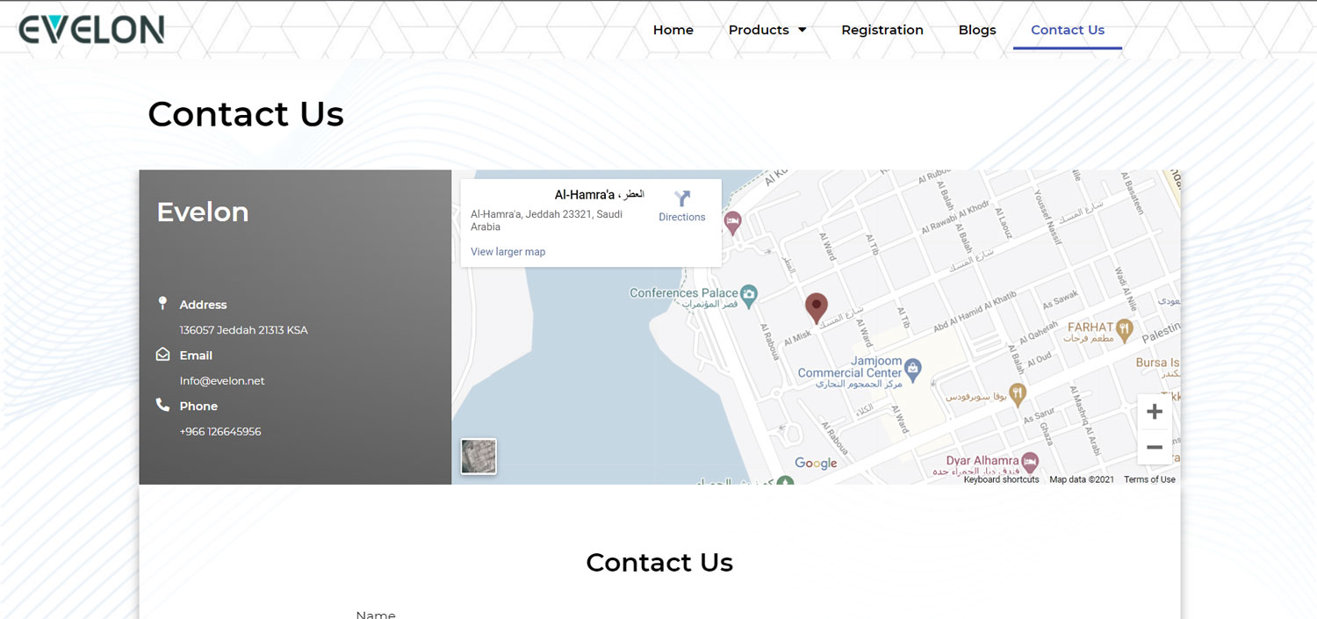Click the Evelon logo in header
1317x619 pixels.
pyautogui.click(x=91, y=29)
